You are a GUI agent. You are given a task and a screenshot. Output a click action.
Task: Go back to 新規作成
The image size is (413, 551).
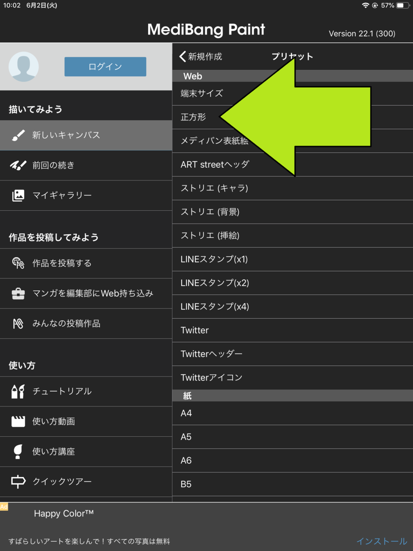(201, 56)
